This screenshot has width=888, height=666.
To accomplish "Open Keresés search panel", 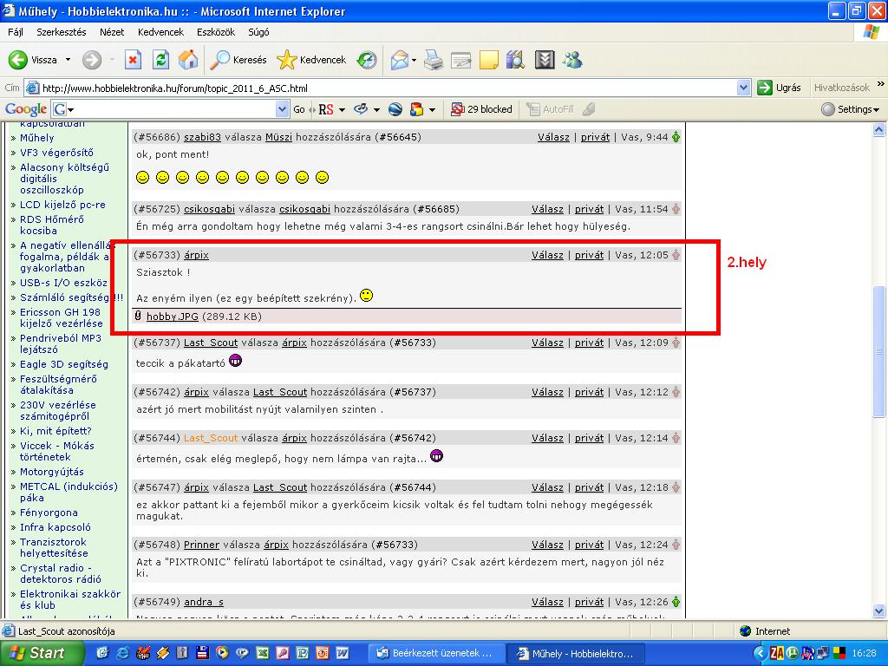I will coord(238,60).
